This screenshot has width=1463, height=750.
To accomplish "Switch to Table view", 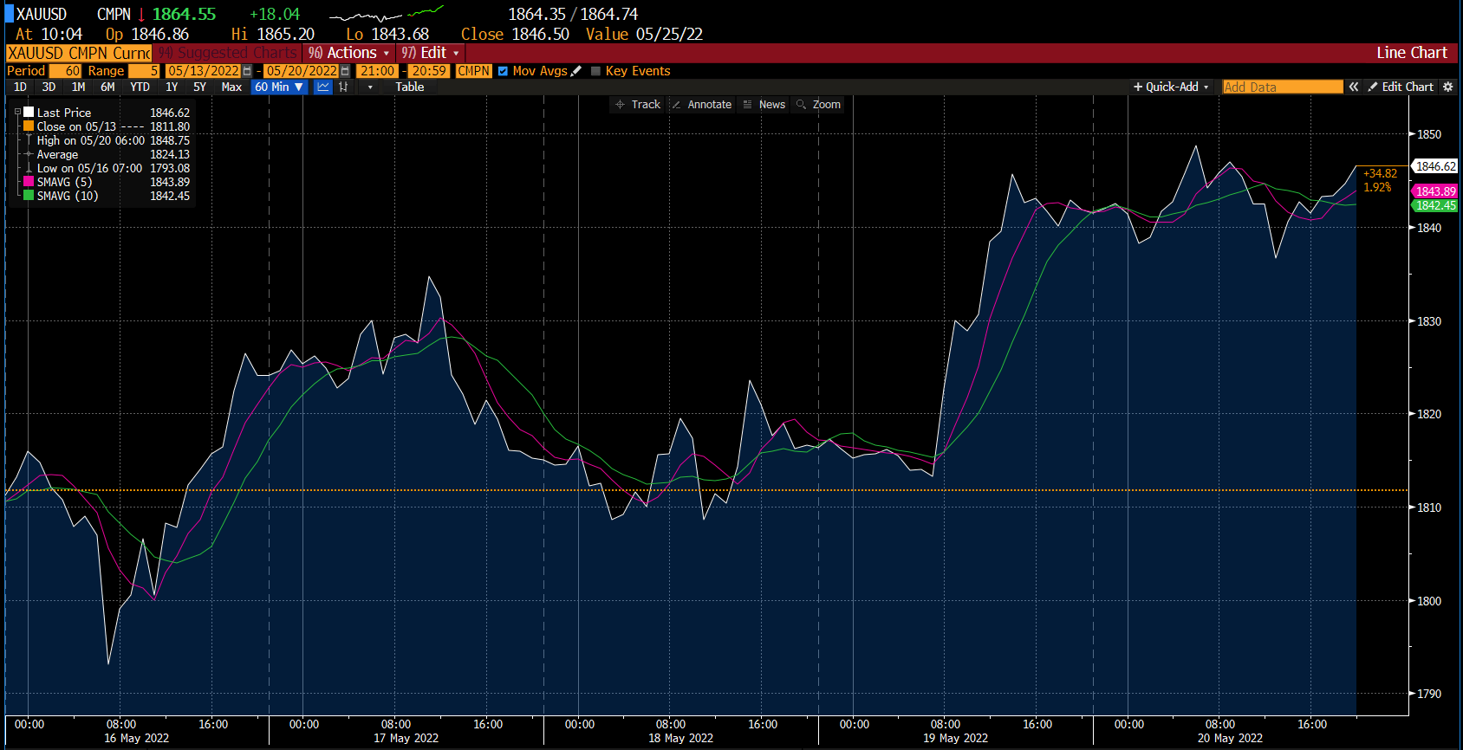I will click(410, 87).
